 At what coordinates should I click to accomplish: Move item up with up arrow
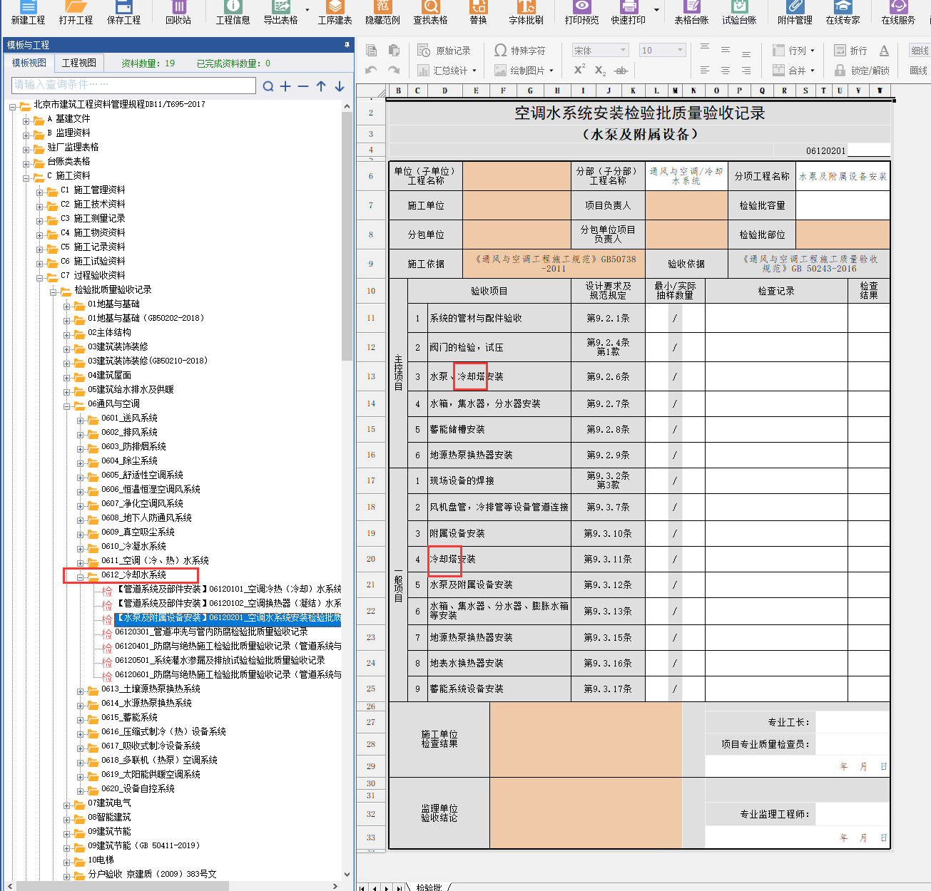click(321, 86)
